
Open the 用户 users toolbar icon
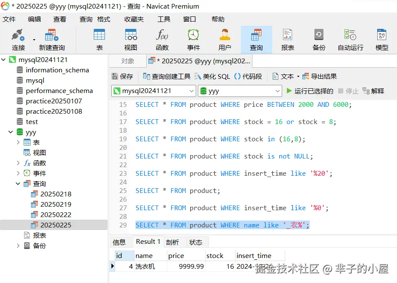225,40
